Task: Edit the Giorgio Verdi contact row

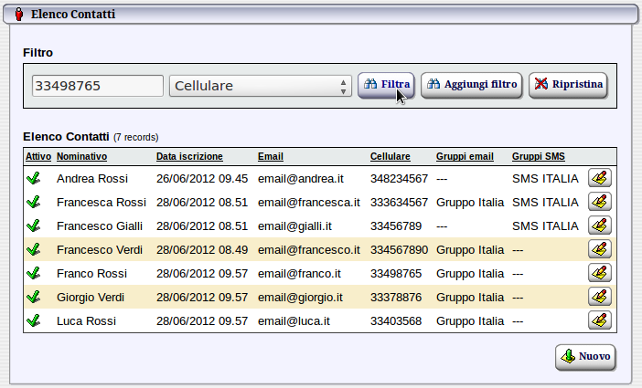Action: coord(600,297)
